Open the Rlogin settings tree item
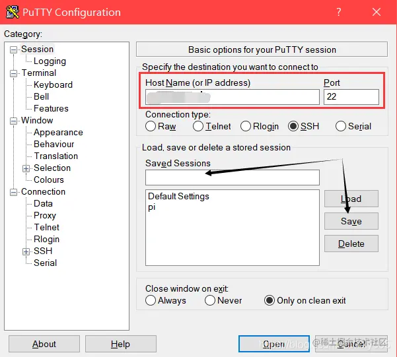Screen dimensions: 397x357 coord(46,239)
